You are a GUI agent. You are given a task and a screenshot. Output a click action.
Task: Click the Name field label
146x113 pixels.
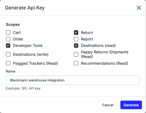coord(11,71)
